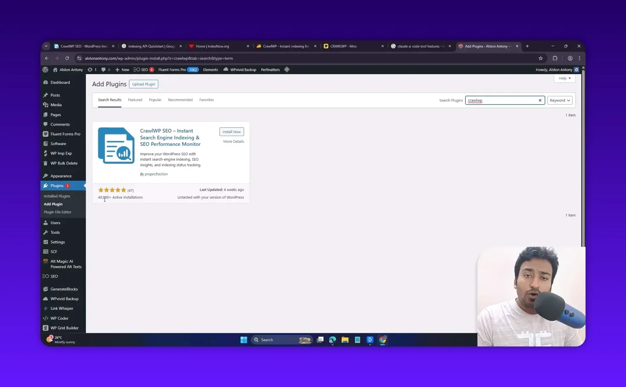Click the SEO notification icon in admin bar

click(144, 69)
